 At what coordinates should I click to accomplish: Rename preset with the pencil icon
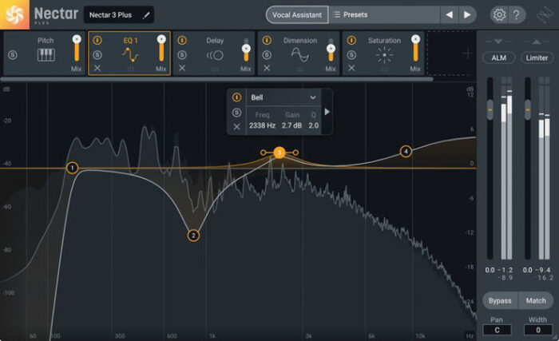pos(146,14)
